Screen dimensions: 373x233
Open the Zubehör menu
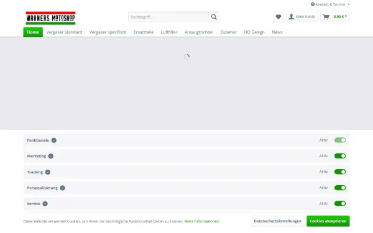[x=228, y=32]
